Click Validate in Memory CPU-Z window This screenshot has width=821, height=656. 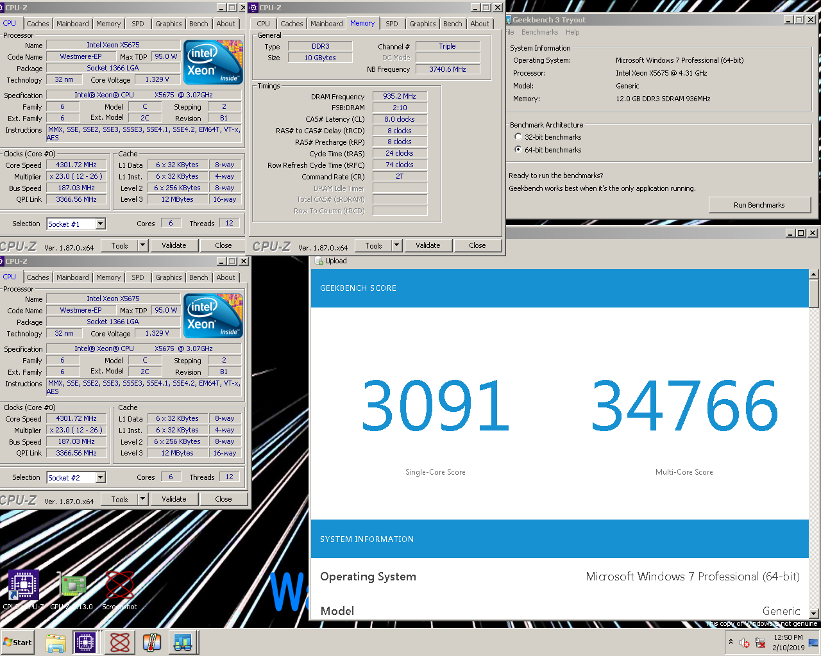428,245
